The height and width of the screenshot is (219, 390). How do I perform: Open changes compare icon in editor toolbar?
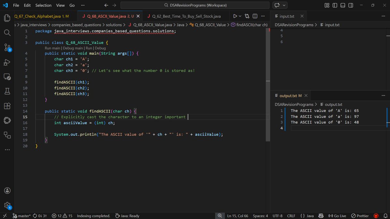(247, 16)
